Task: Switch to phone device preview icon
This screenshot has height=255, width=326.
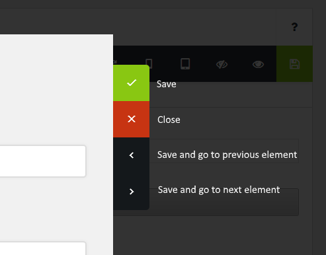Action: pyautogui.click(x=149, y=62)
